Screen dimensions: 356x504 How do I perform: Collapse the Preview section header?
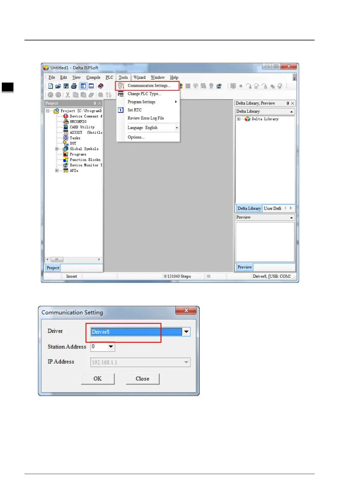pyautogui.click(x=291, y=218)
